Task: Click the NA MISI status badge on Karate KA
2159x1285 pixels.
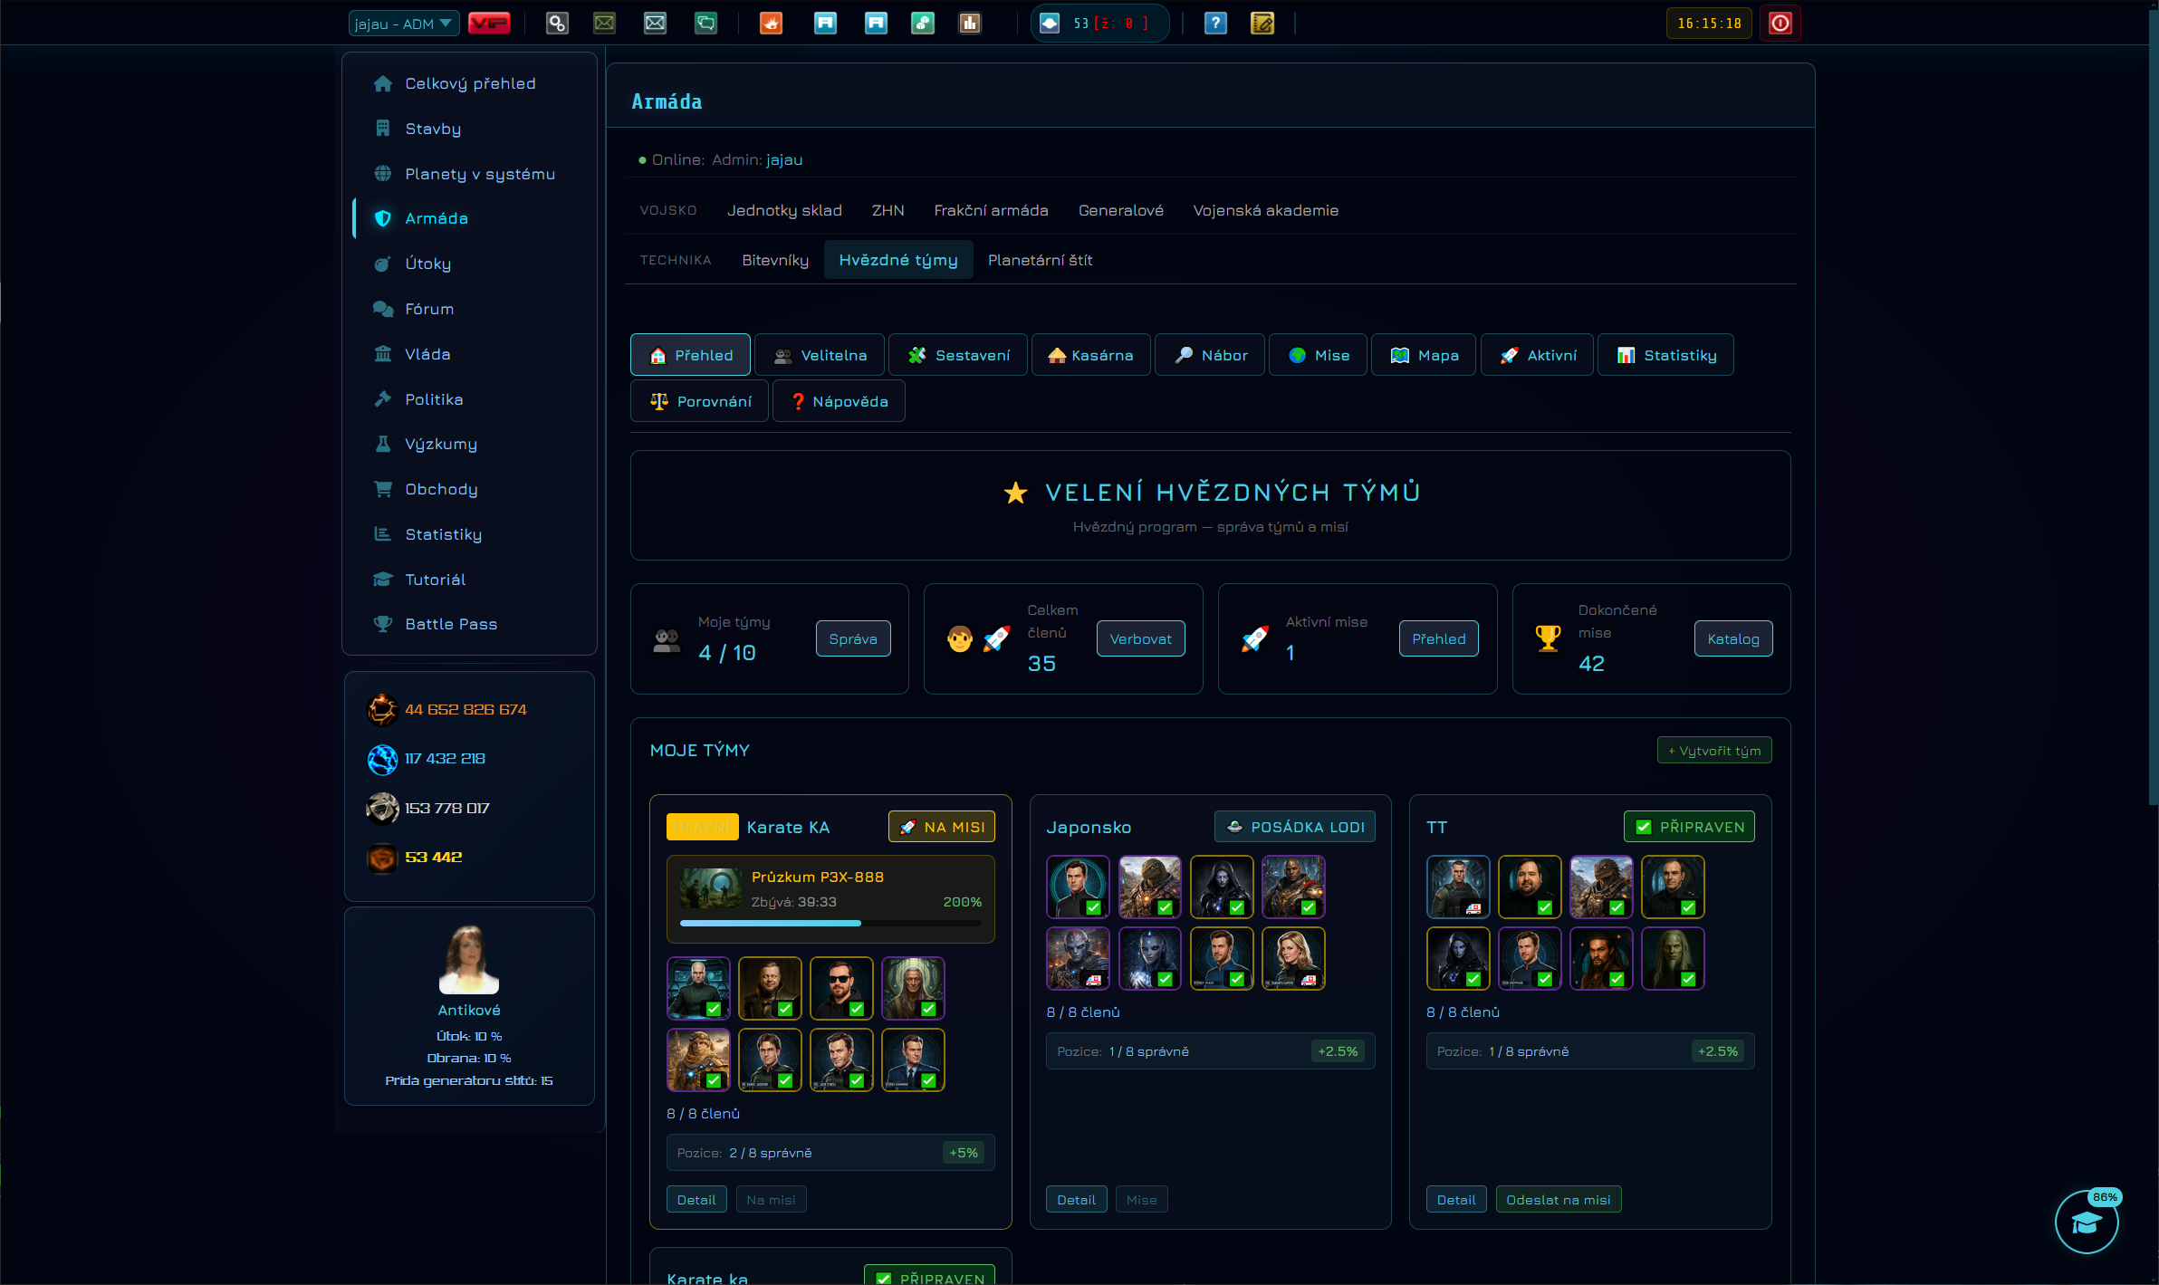Action: [942, 827]
